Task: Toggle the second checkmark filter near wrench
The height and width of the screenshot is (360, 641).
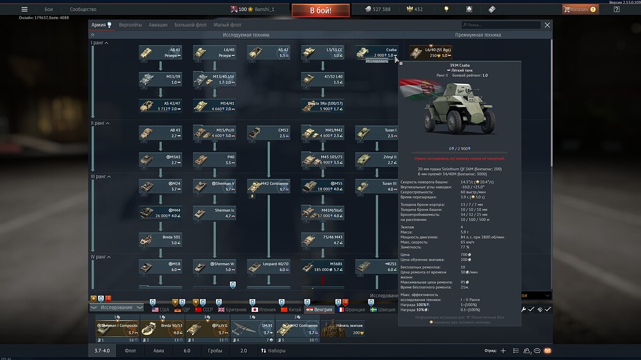Action: 547,309
